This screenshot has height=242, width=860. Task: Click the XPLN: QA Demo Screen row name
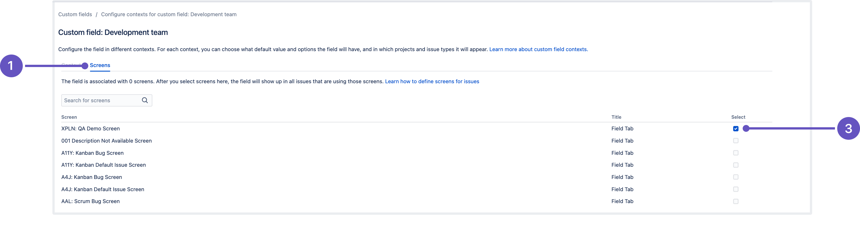pyautogui.click(x=91, y=128)
